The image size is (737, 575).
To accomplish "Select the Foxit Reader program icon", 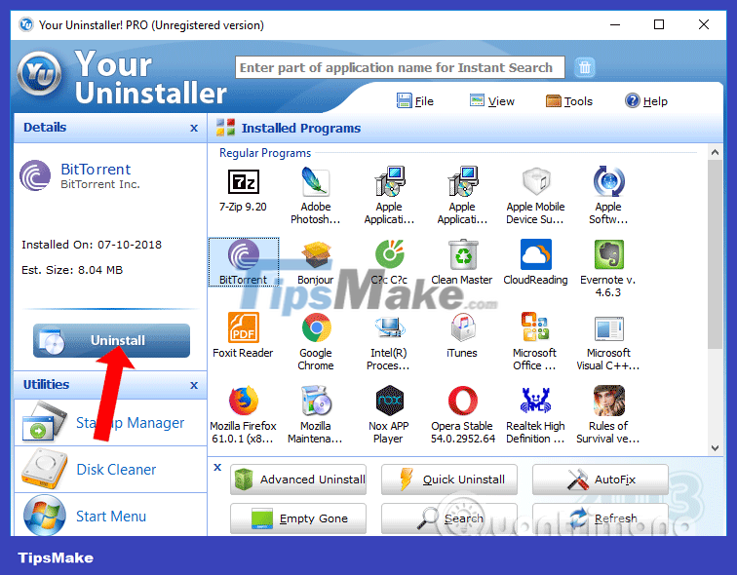I will [x=243, y=327].
